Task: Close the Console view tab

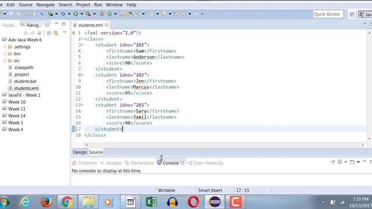Action: [x=182, y=163]
